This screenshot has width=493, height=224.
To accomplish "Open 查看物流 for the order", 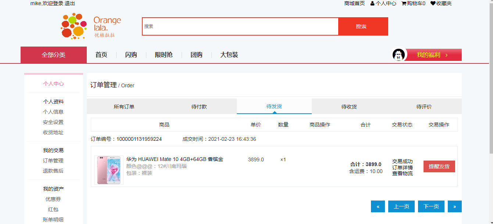I will point(403,173).
